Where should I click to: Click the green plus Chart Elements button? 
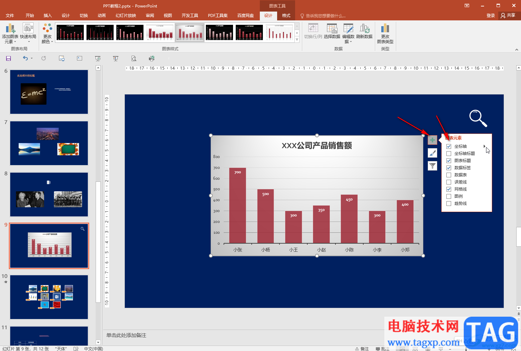(432, 140)
